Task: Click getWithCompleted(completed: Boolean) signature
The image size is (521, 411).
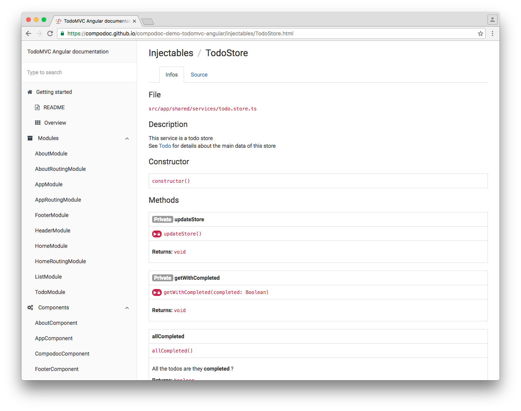Action: pos(216,292)
